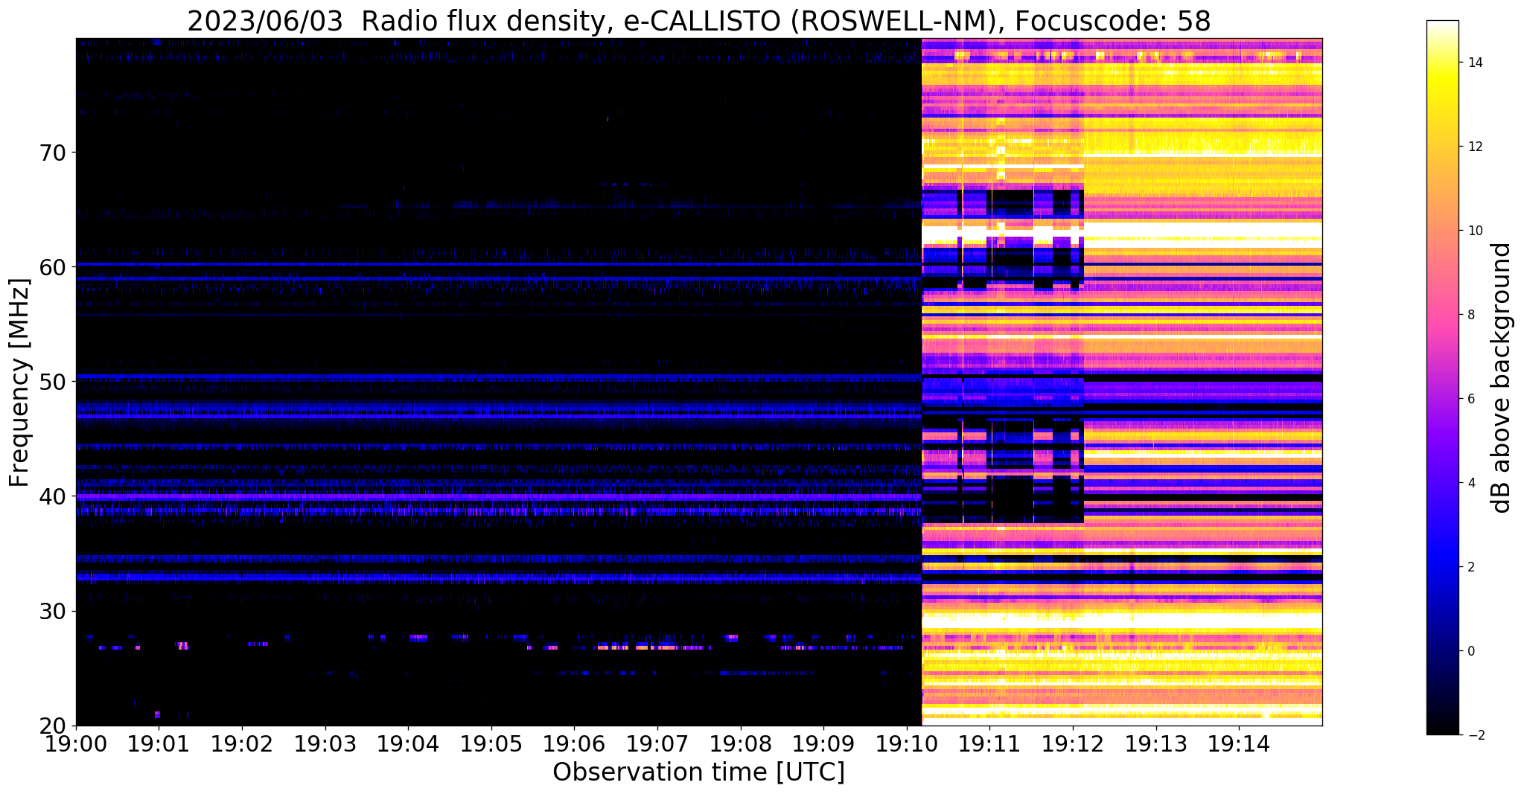Click the 19:11 time tick label
This screenshot has height=794, width=1524.
tap(989, 743)
